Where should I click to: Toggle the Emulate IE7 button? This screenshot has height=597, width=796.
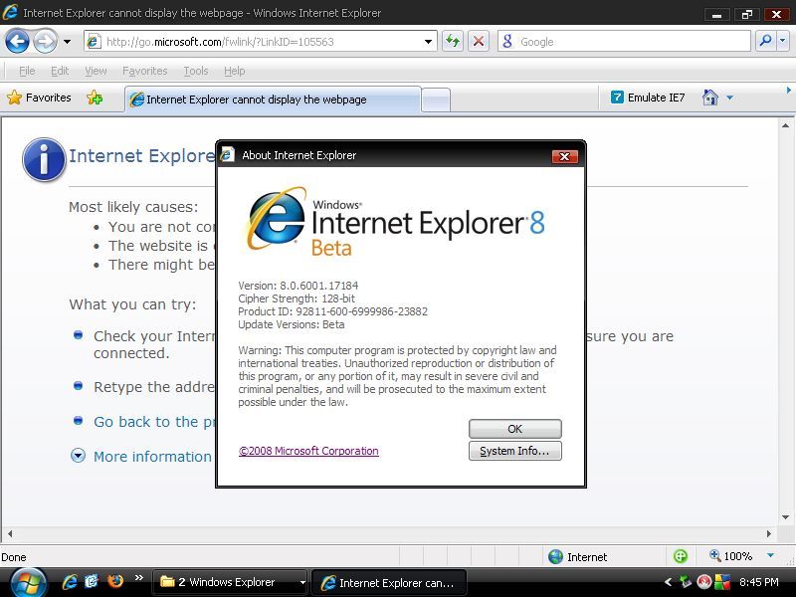tap(648, 98)
